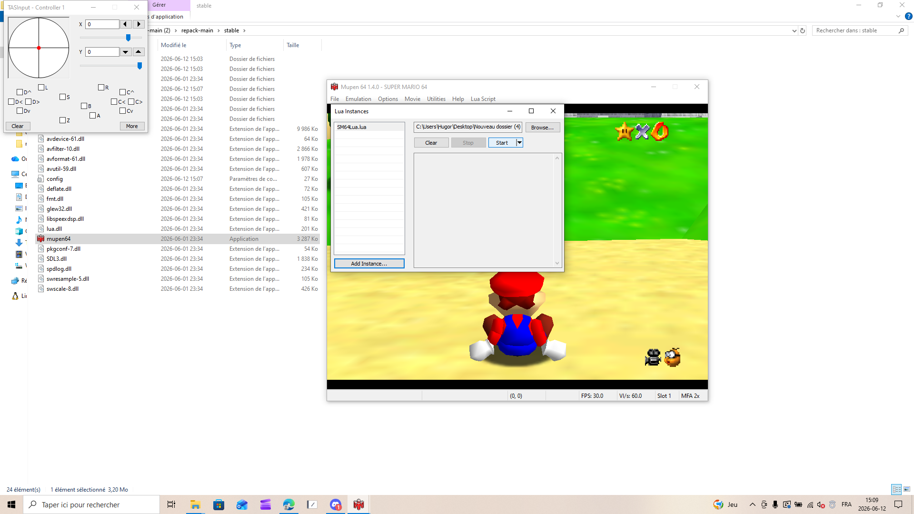Toggle the C> C-right checkbox
This screenshot has height=514, width=914.
(x=131, y=102)
